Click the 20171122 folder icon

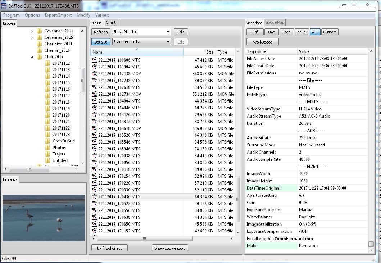click(x=48, y=128)
